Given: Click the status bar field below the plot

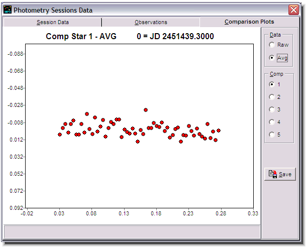Looking at the screenshot, I should click(x=132, y=231).
